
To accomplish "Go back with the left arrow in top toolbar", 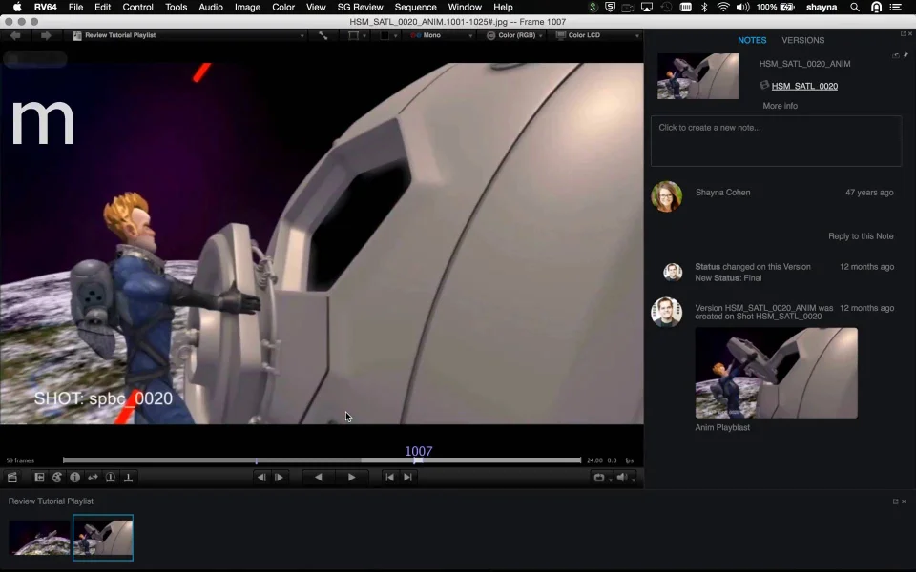I will 15,35.
